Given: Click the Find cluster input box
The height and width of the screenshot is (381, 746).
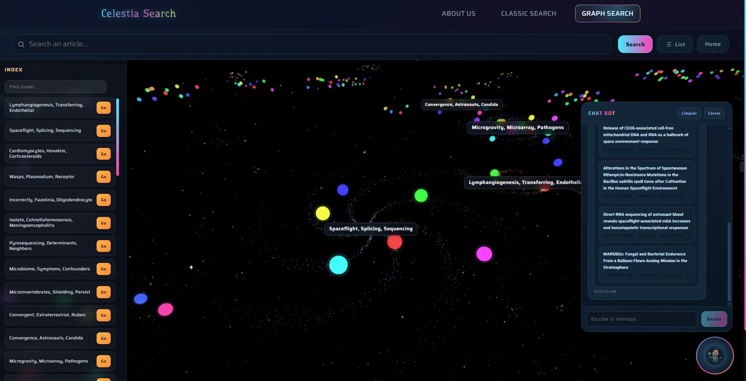Looking at the screenshot, I should (55, 86).
